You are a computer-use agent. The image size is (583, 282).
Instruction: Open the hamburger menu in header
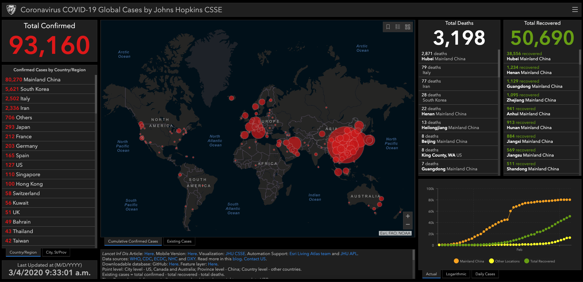pos(575,10)
